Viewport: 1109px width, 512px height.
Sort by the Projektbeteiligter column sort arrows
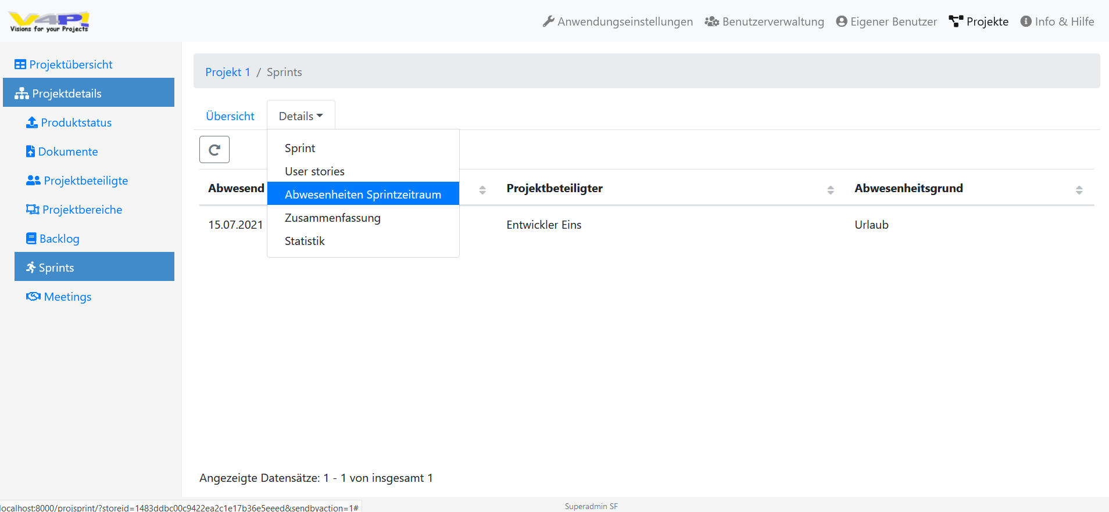[x=831, y=190]
